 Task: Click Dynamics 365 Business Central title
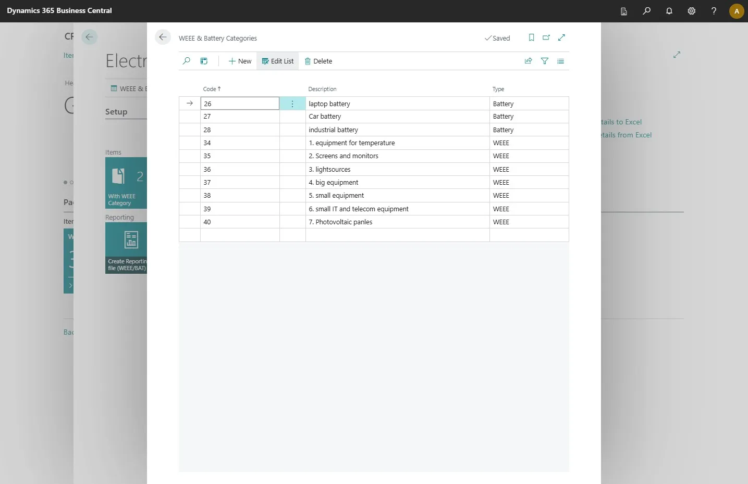59,10
